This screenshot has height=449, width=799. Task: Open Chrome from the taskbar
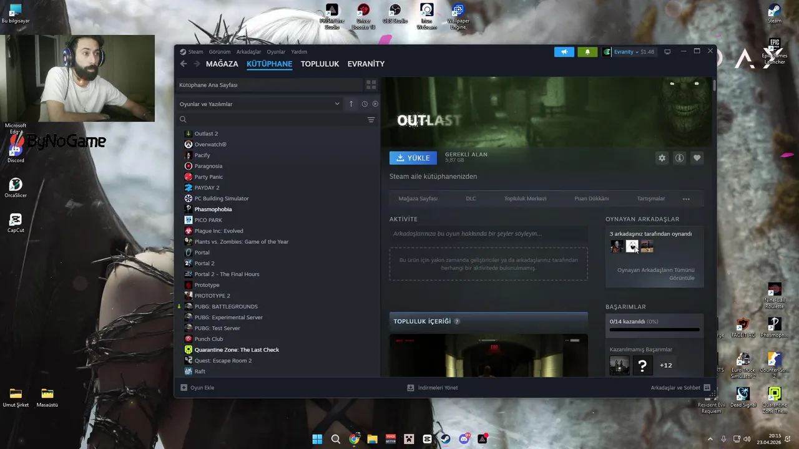tap(354, 439)
